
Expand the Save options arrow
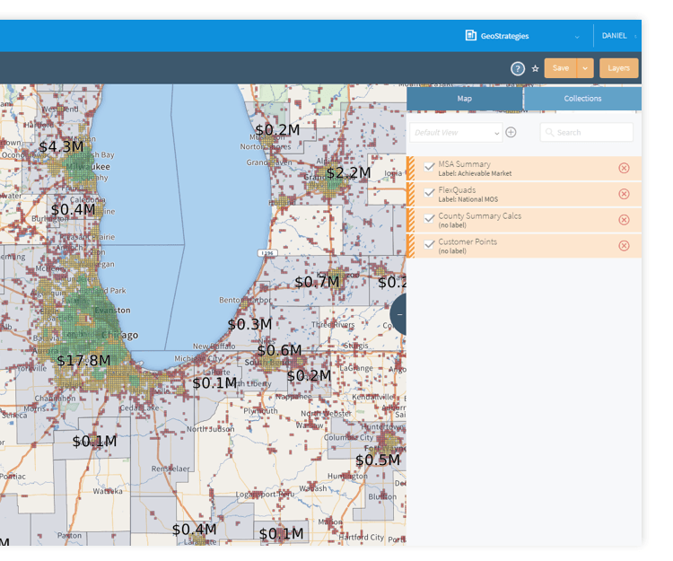[x=585, y=68]
